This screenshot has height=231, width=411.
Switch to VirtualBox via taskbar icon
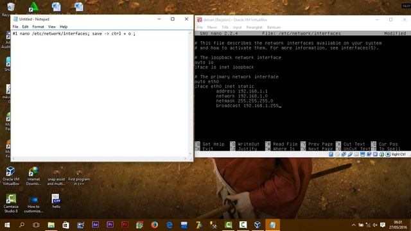pos(258,225)
